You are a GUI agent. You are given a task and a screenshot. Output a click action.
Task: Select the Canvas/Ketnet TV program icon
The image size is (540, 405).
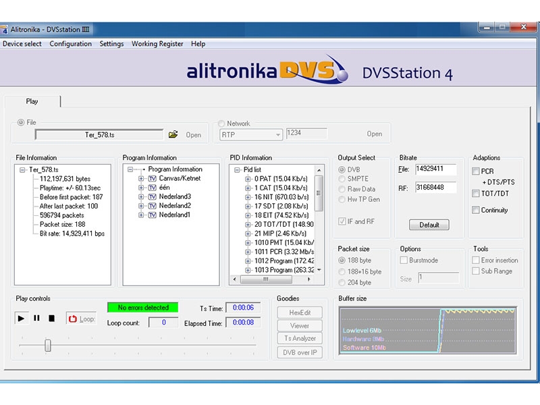pos(153,178)
